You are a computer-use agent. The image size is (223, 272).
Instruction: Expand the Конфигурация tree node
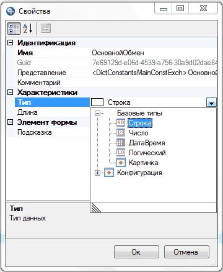(x=97, y=173)
